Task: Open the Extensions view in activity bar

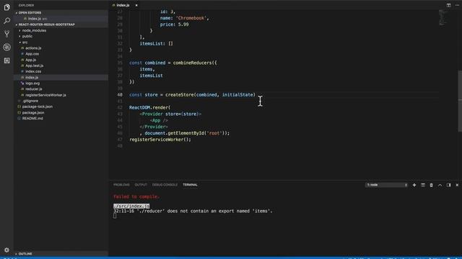Action: 6,60
